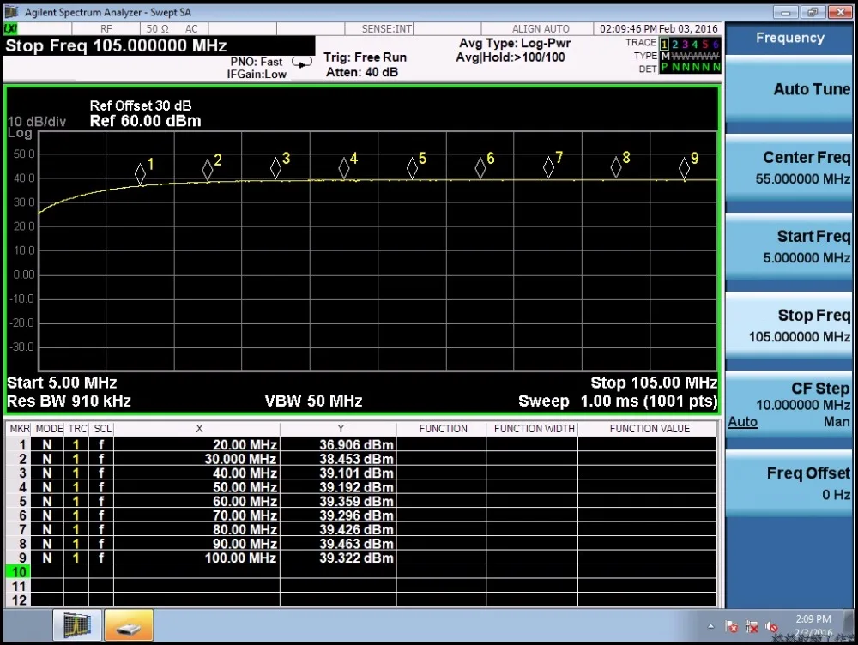Pick marker 7 diamond on the trace
This screenshot has width=858, height=645.
point(548,167)
